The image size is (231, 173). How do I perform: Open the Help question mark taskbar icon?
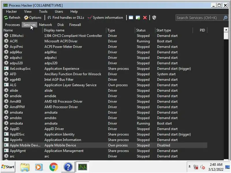(68, 167)
